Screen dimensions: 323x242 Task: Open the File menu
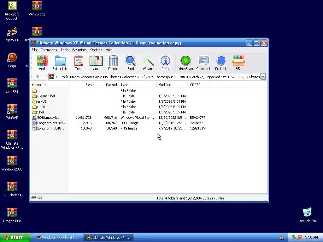34,50
